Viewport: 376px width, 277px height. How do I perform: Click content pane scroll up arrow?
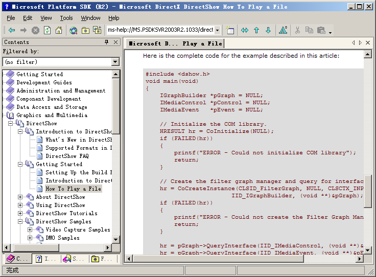pos(368,54)
